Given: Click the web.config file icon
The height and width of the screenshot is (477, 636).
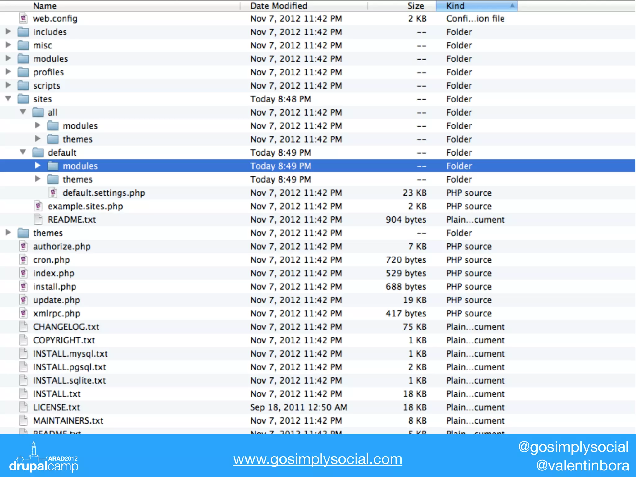Looking at the screenshot, I should pyautogui.click(x=23, y=19).
